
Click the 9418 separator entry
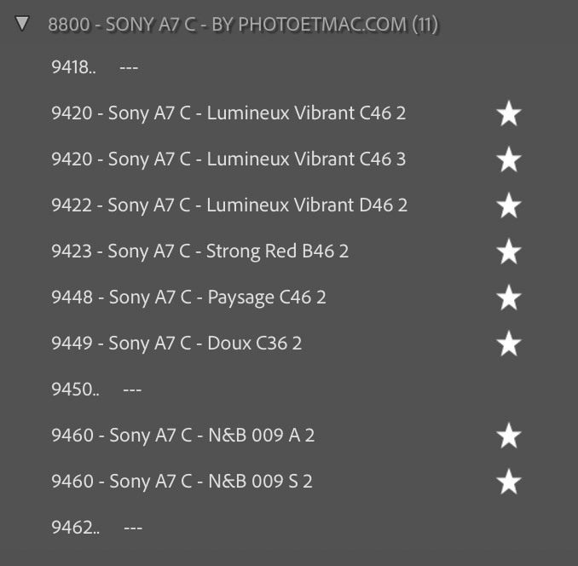94,68
